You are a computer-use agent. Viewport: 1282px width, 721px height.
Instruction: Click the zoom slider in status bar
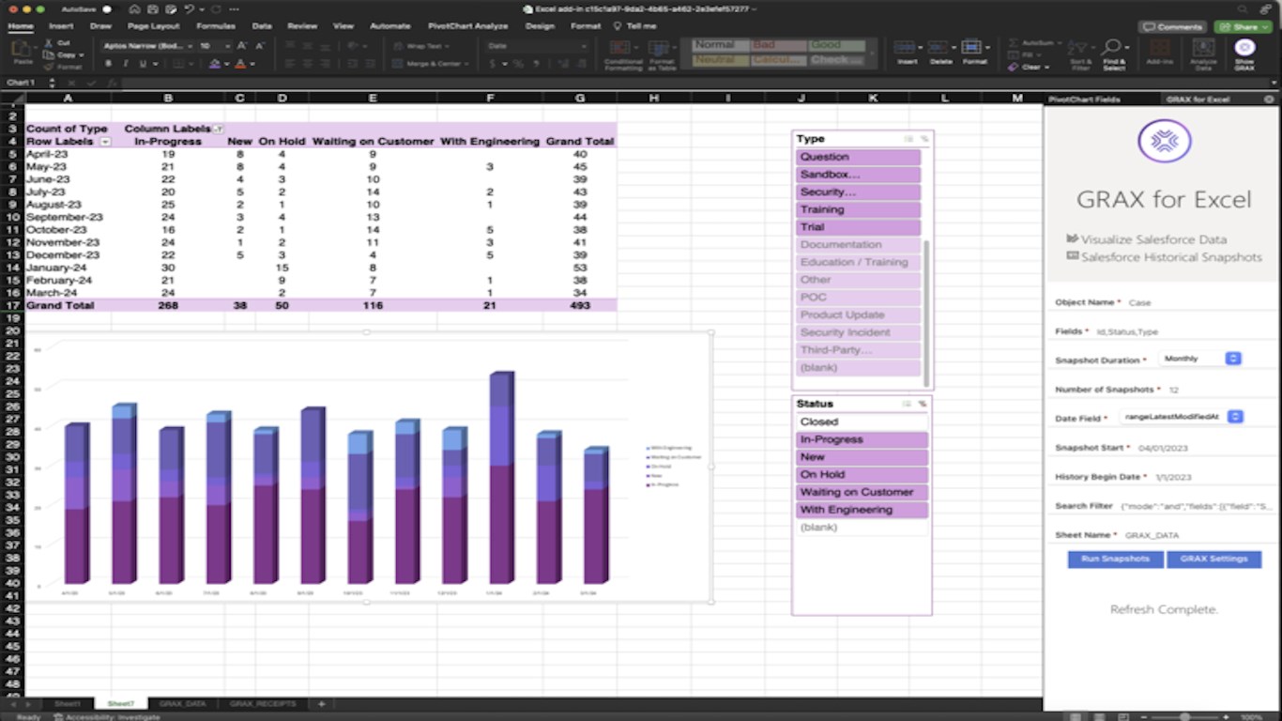(x=1184, y=716)
